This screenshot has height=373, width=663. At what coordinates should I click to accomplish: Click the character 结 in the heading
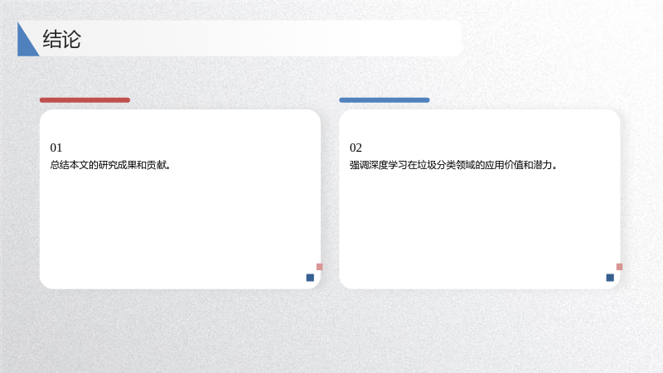tap(52, 39)
